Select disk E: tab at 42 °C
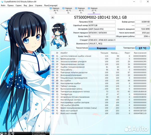The height and width of the screenshot is (135, 151). (x=67, y=10)
